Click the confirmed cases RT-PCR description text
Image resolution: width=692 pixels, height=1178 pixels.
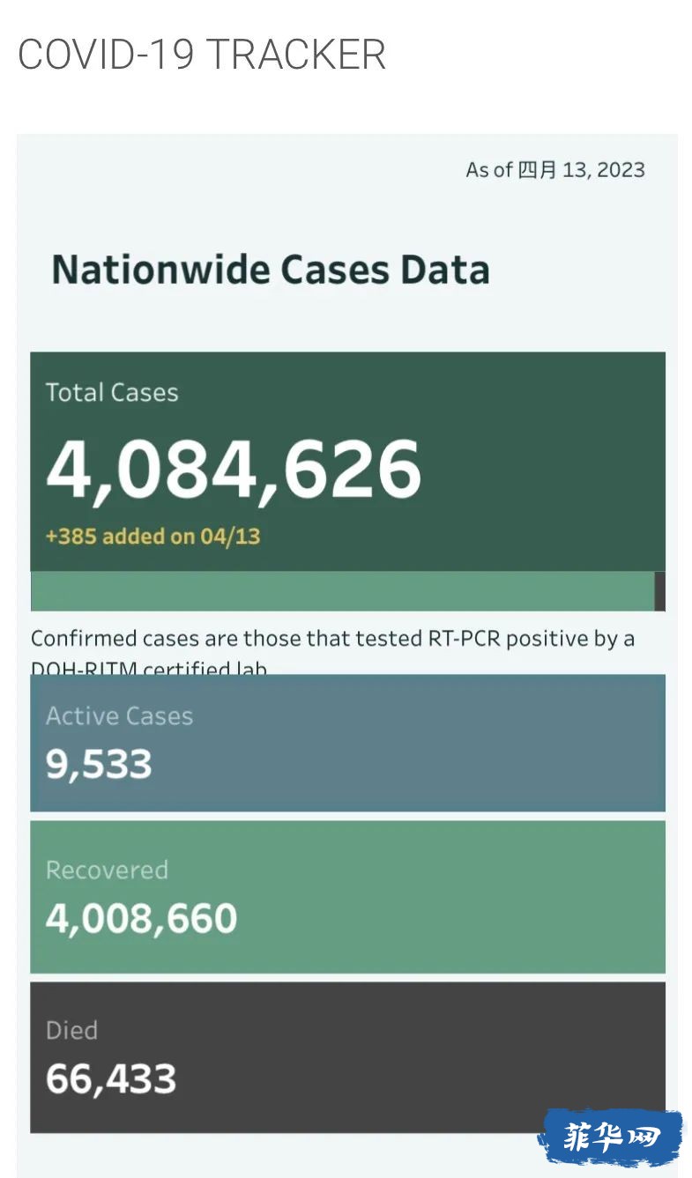coord(332,638)
